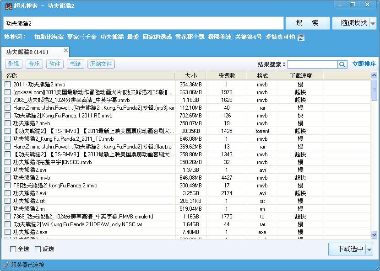Select the 软件 software category filter
This screenshot has width=380, height=271.
[54, 64]
